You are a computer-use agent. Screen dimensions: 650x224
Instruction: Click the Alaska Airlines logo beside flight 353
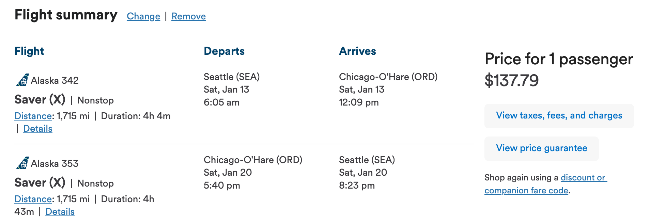click(23, 163)
